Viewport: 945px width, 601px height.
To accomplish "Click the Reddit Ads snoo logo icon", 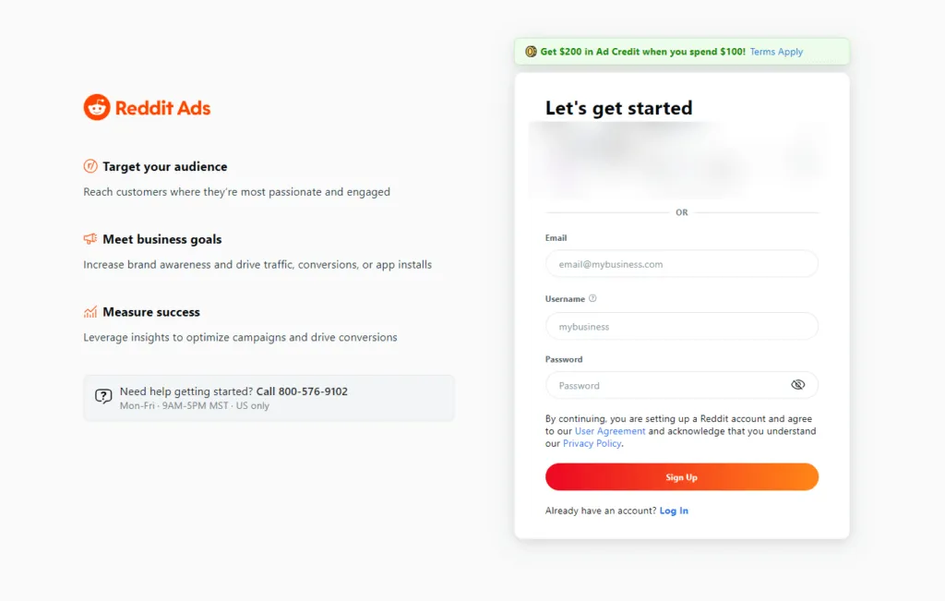I will 98,106.
